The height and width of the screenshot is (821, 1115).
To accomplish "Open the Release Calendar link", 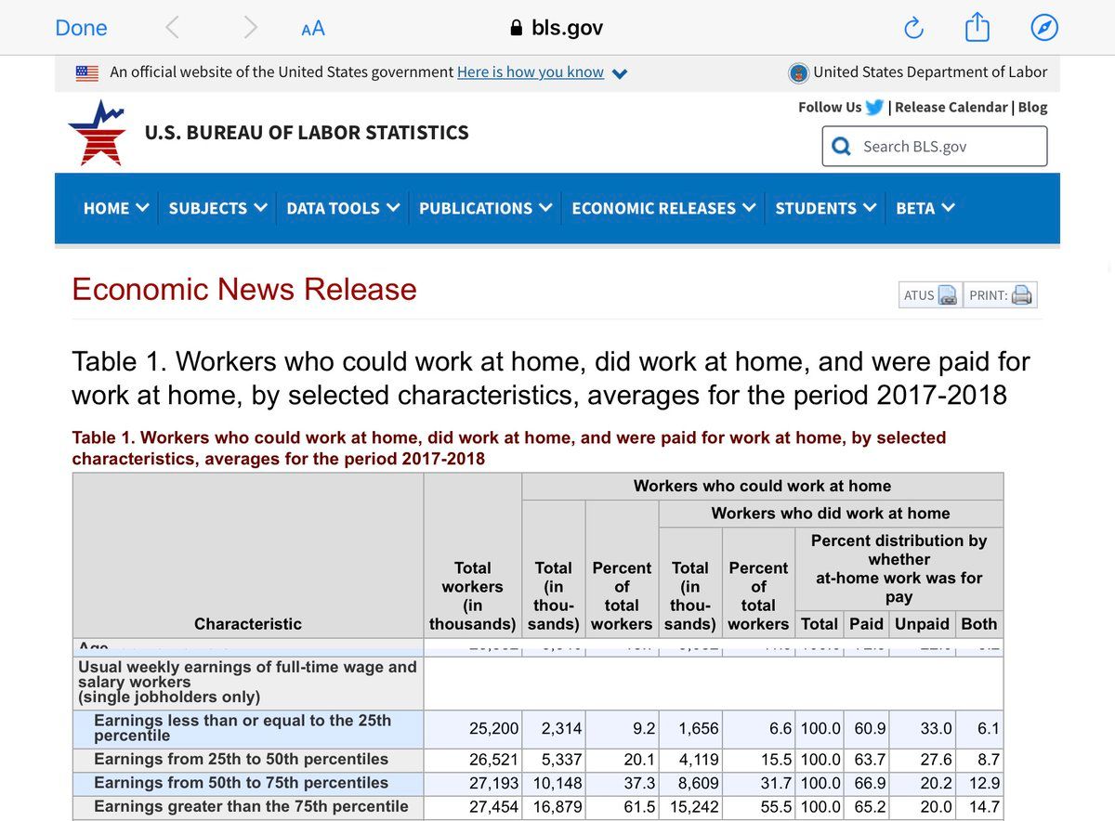I will [x=951, y=107].
